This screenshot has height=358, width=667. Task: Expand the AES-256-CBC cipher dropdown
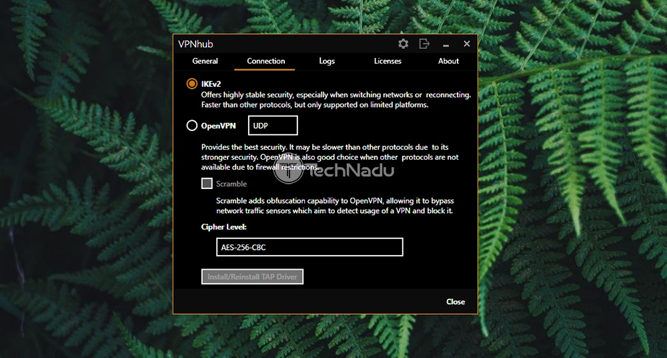click(309, 247)
